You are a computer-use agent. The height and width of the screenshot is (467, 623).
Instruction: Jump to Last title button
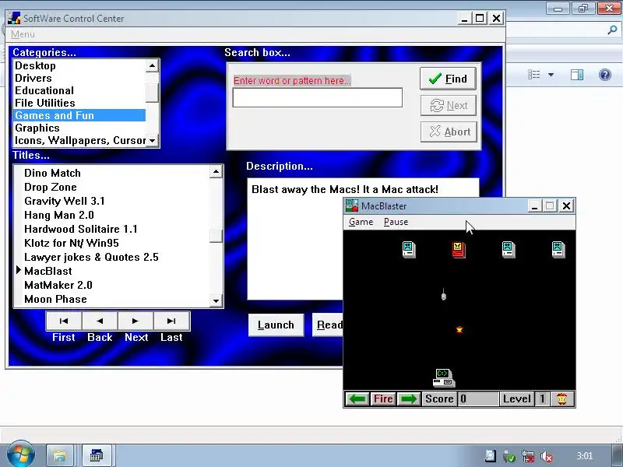click(x=171, y=321)
